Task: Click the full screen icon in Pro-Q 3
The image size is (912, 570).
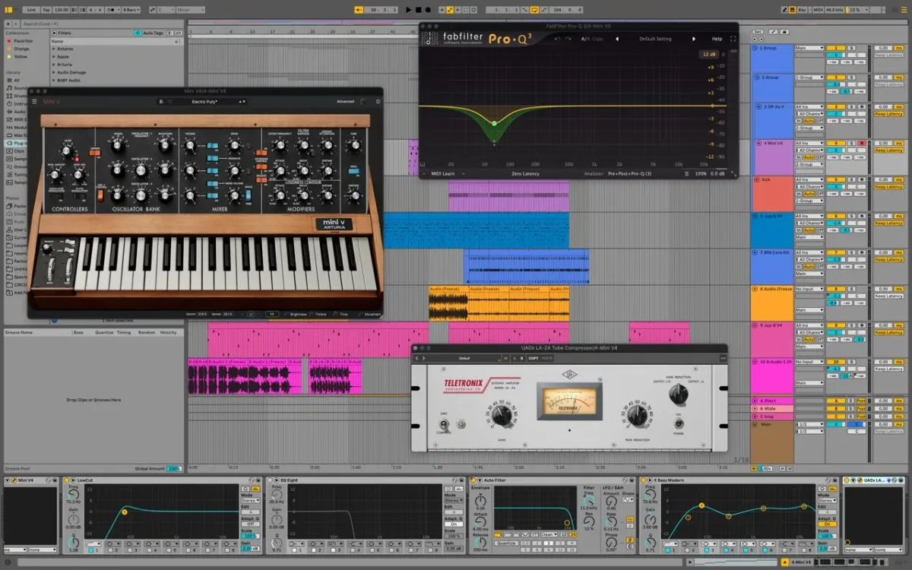Action: [x=733, y=39]
